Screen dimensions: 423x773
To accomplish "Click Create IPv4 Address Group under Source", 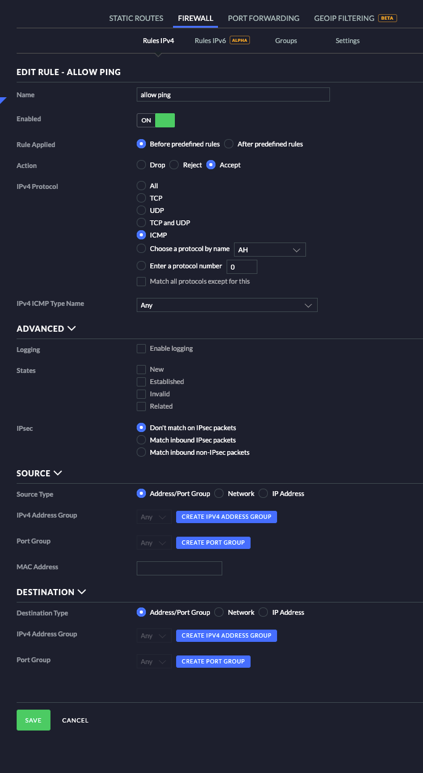I will [x=227, y=517].
